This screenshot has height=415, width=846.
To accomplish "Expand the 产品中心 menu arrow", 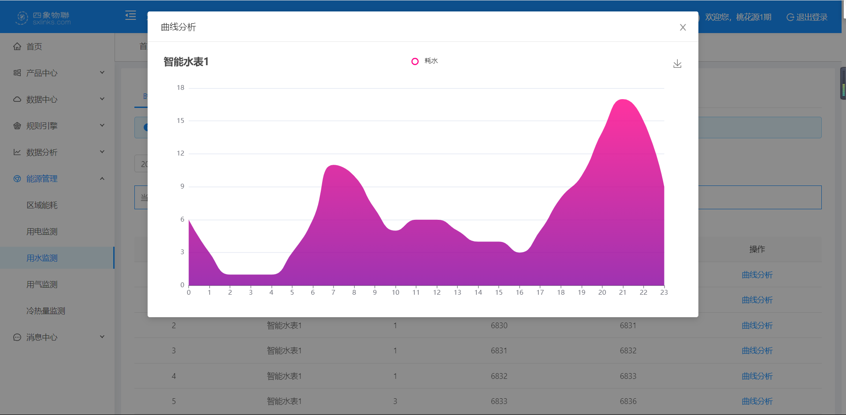I will [102, 73].
